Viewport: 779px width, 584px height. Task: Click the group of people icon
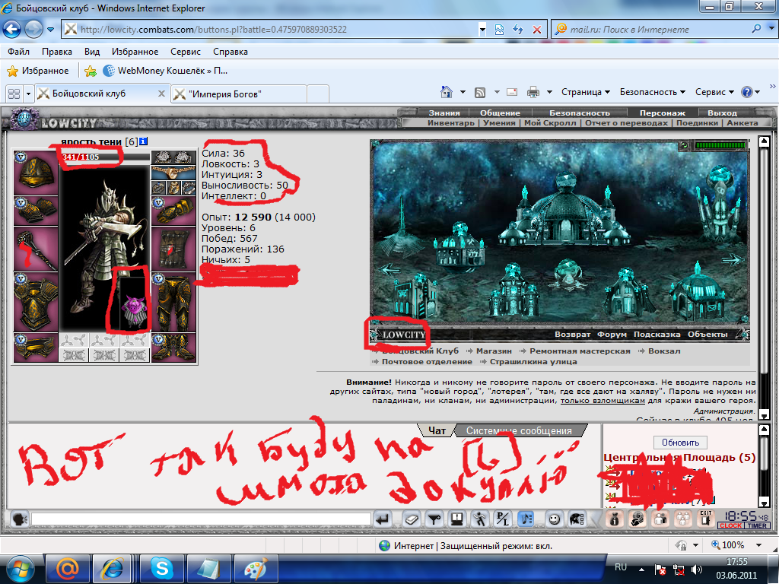(683, 519)
